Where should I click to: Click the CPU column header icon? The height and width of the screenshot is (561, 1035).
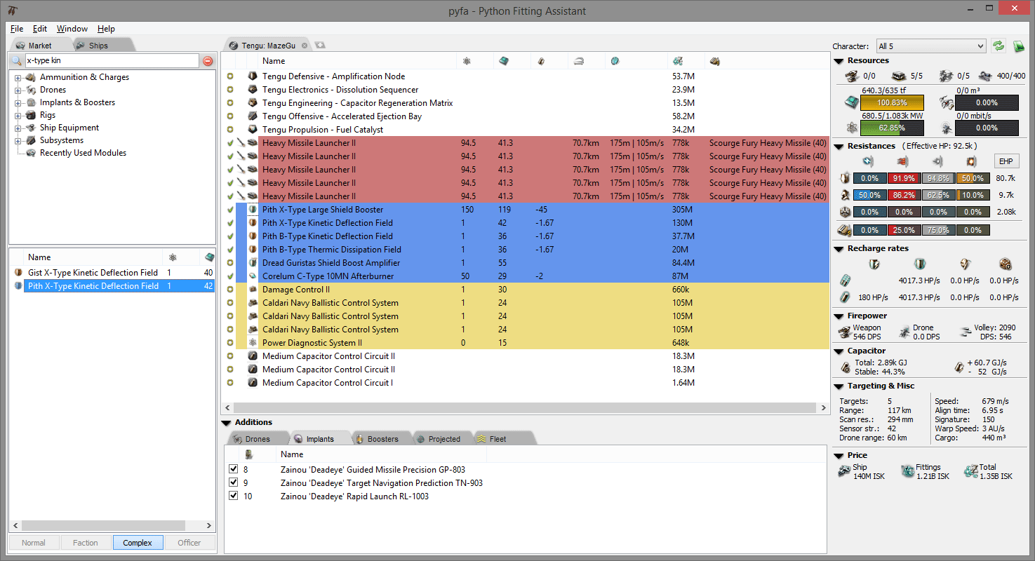pyautogui.click(x=504, y=62)
